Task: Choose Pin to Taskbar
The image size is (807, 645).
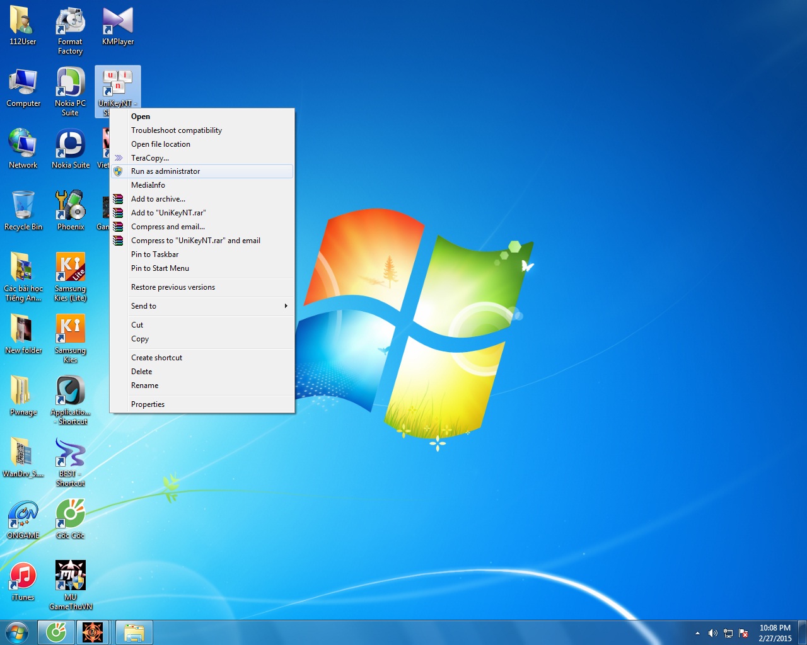Action: point(202,254)
